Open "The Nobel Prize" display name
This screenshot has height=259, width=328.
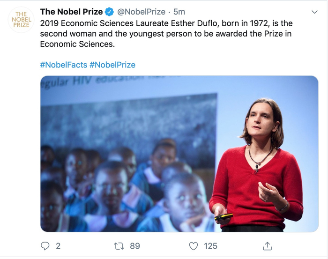coord(71,12)
